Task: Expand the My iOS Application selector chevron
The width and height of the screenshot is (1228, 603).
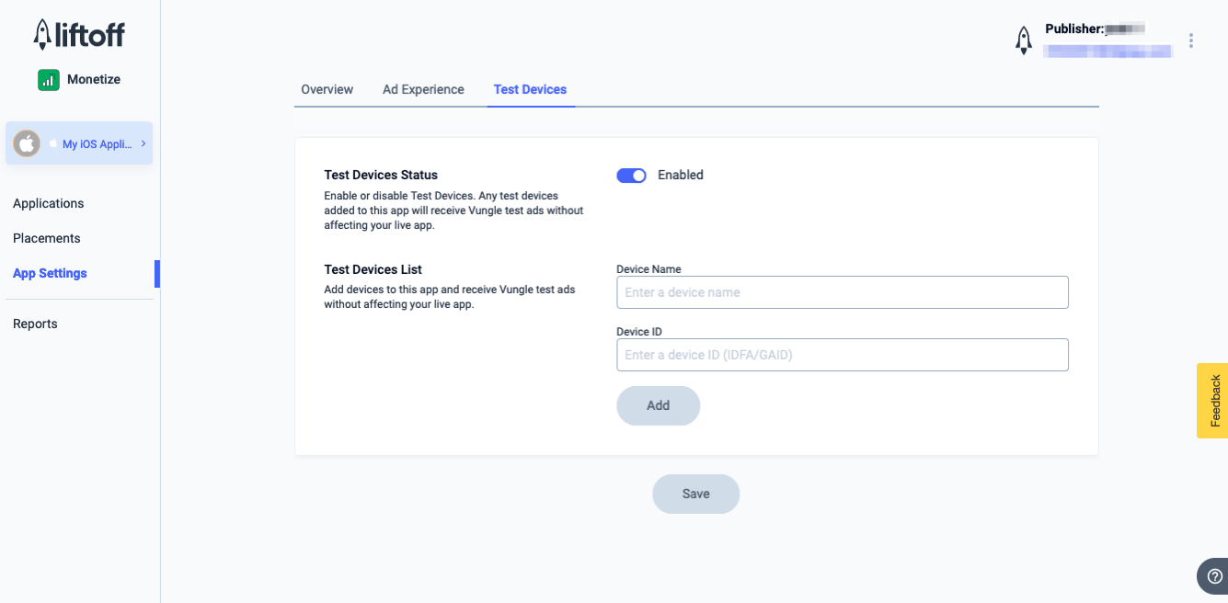Action: (x=143, y=143)
